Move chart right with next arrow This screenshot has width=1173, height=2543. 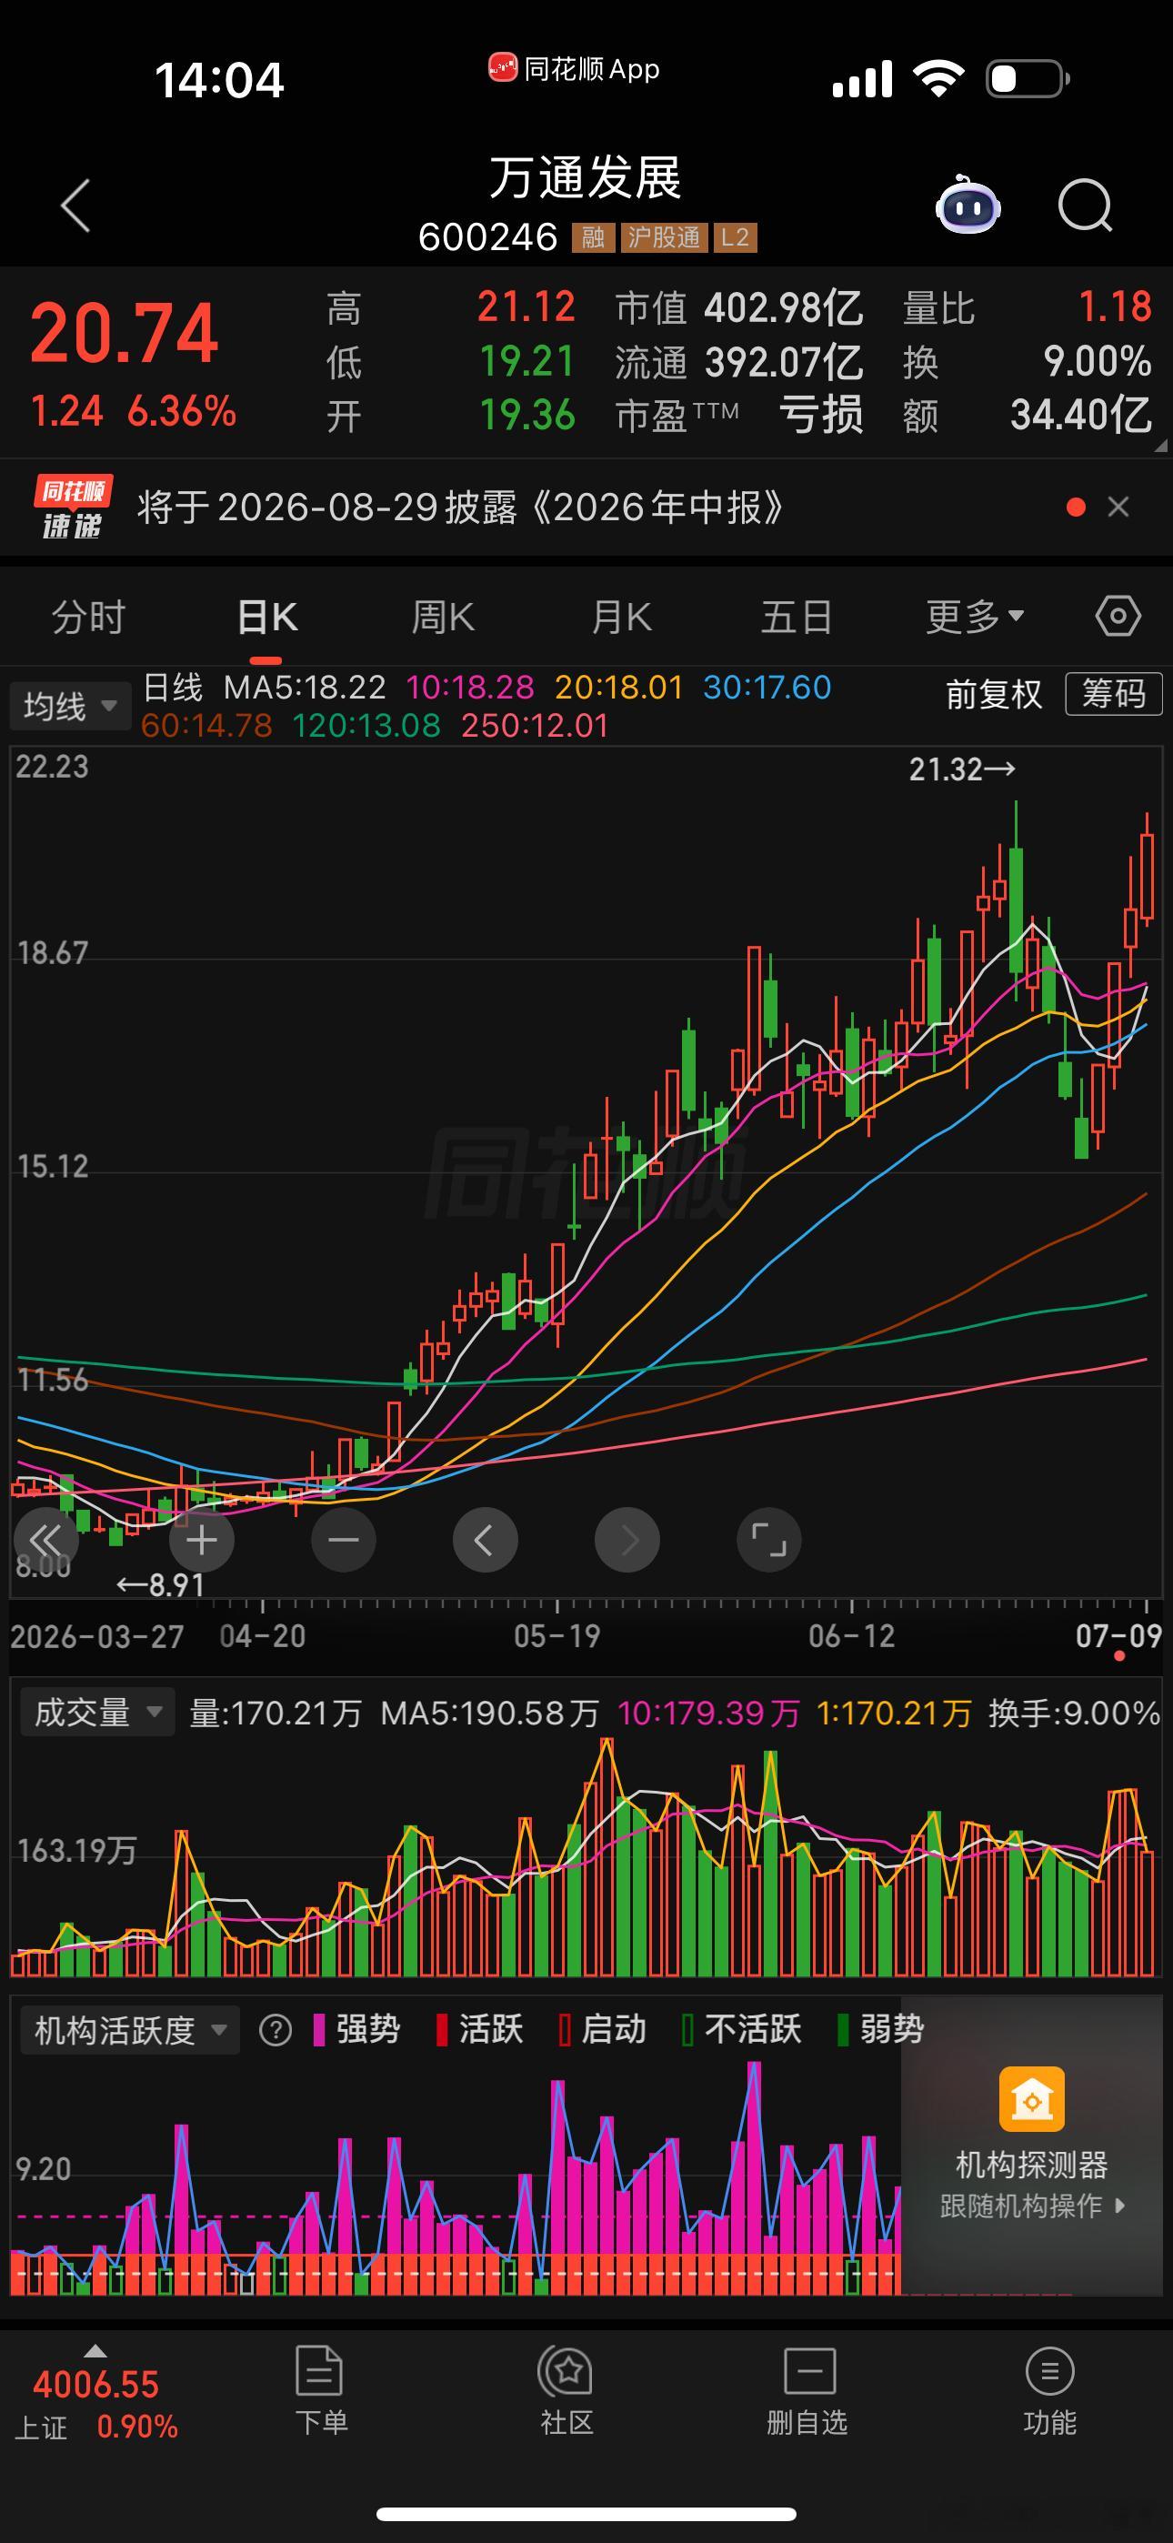[x=627, y=1539]
